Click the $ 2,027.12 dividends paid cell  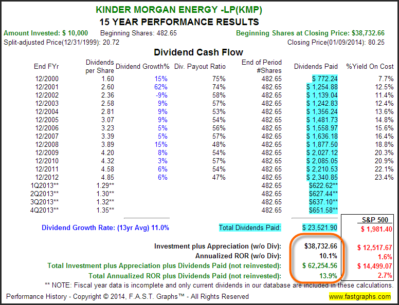click(x=322, y=153)
